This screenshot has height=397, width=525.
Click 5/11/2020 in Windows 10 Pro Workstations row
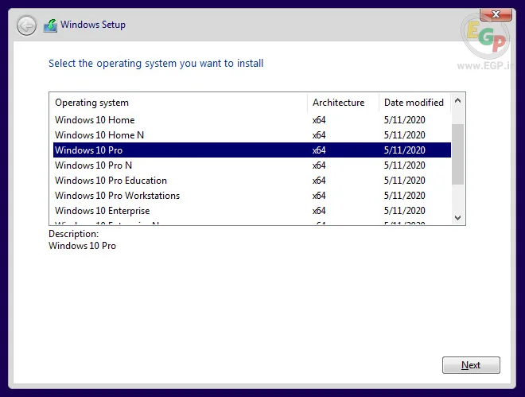point(404,196)
